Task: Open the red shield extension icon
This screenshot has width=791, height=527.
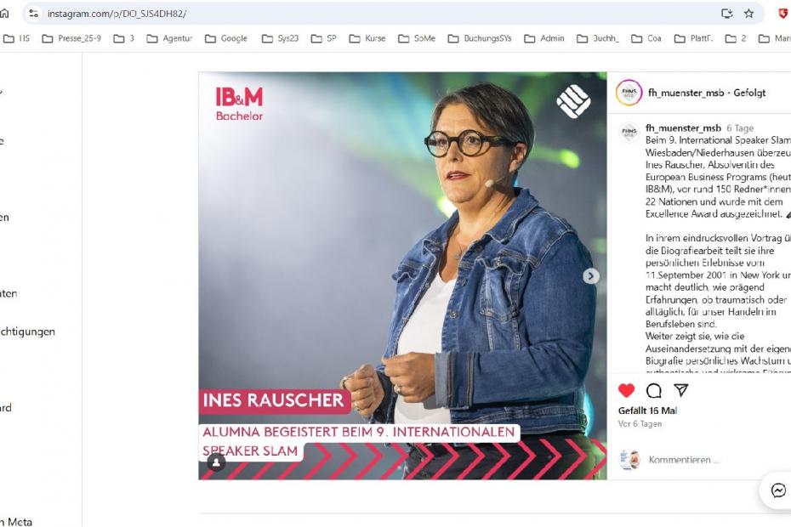Action: (x=783, y=14)
